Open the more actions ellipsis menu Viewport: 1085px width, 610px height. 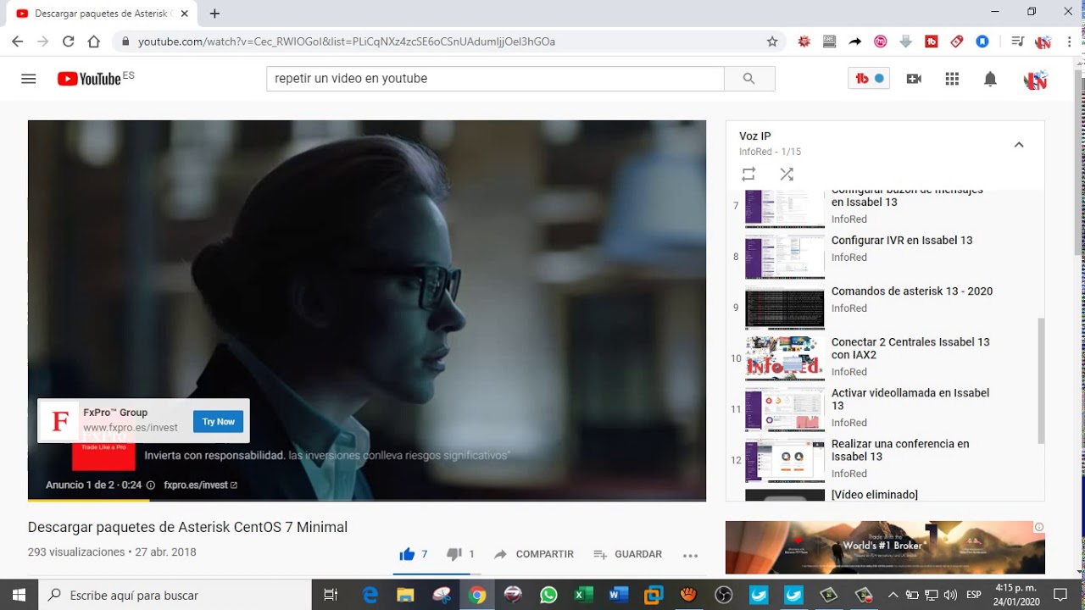click(x=690, y=555)
